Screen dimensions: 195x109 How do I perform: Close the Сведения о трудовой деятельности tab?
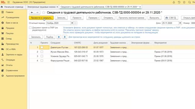[x=140, y=7]
